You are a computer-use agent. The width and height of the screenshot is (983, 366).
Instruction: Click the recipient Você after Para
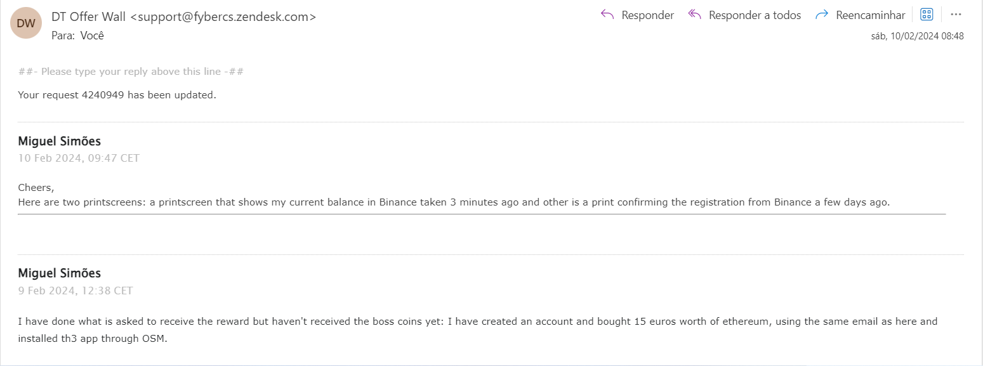pyautogui.click(x=92, y=36)
